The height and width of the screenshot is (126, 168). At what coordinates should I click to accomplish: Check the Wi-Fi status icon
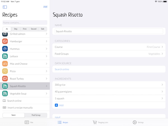tap(156, 1)
